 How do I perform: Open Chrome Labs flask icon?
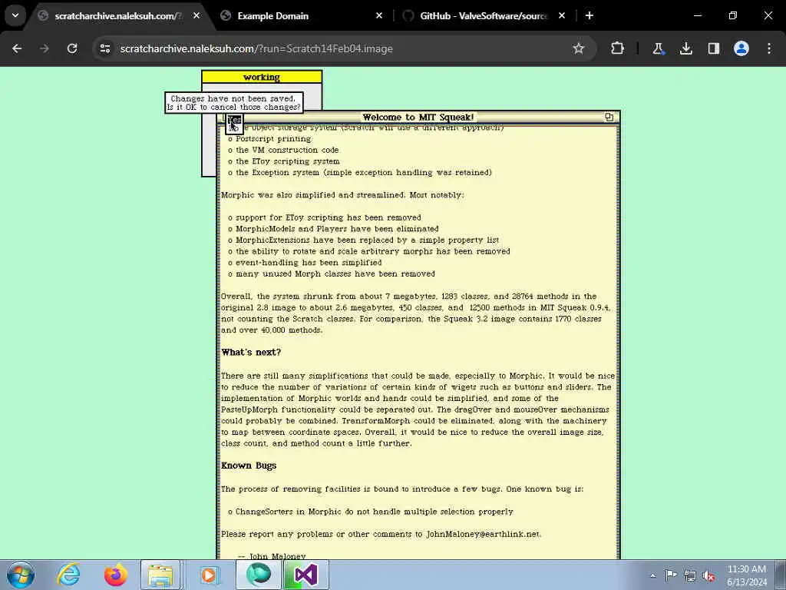[658, 48]
